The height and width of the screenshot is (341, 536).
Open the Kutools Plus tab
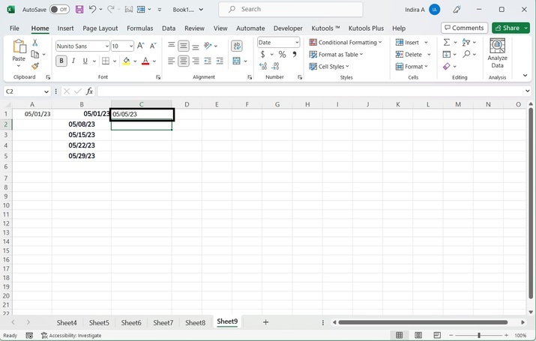pos(366,28)
